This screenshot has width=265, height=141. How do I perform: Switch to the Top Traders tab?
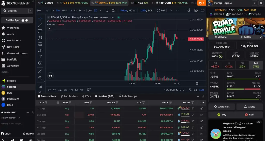69,96
